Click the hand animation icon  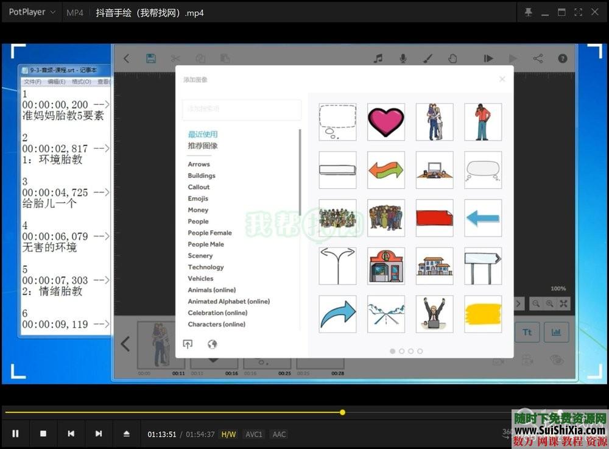point(452,58)
